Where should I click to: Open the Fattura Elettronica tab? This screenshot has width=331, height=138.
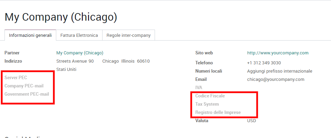(79, 35)
